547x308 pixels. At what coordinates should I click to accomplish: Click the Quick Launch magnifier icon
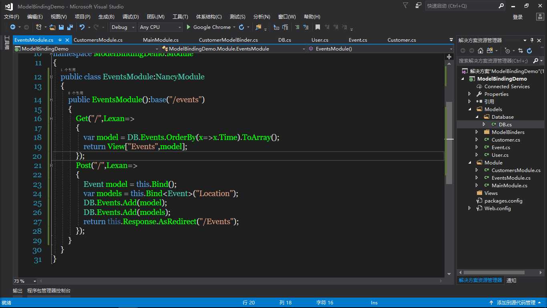point(501,6)
